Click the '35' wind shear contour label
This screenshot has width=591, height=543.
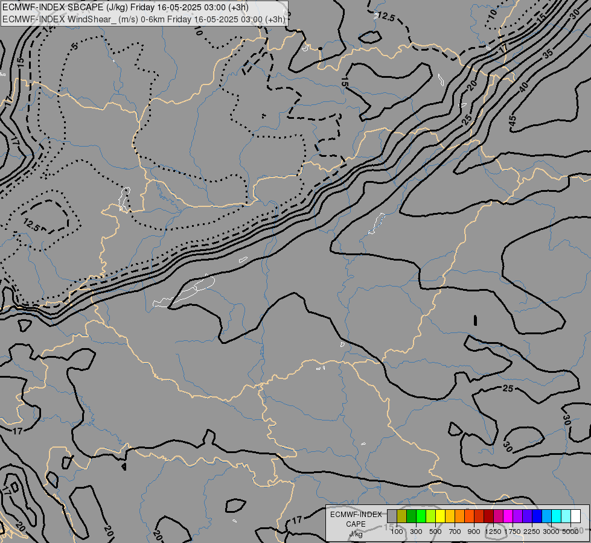548,54
